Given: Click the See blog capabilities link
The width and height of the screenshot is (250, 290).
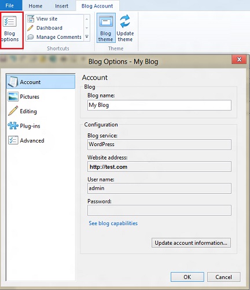Looking at the screenshot, I should point(113,223).
